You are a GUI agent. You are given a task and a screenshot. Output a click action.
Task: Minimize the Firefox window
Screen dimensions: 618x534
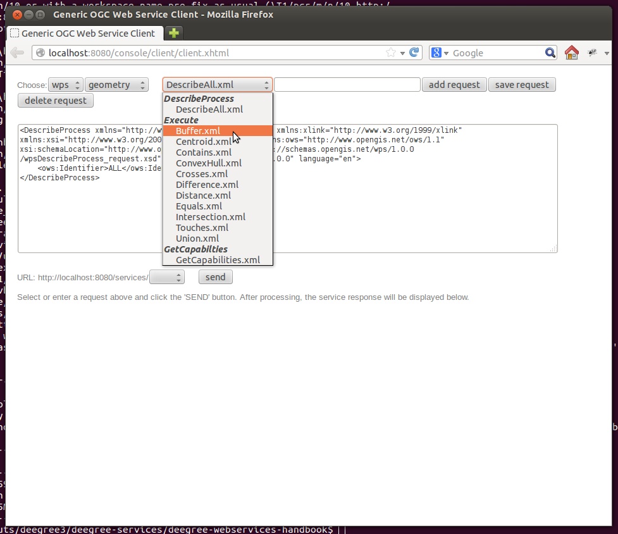28,15
